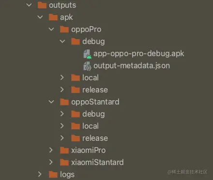Expand the logs folder chevron
213x180 pixels.
40,174
